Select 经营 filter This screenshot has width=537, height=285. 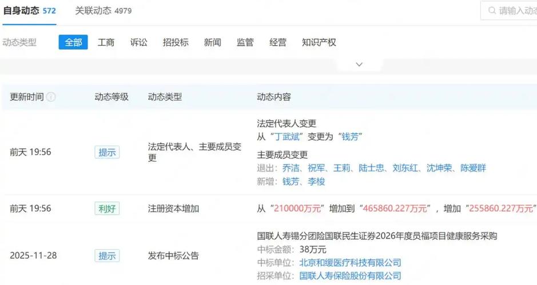(278, 42)
